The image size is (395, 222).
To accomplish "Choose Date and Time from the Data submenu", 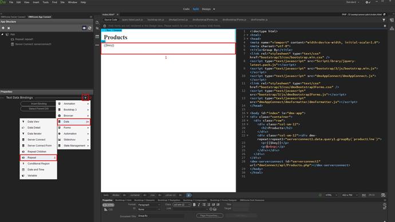I will tap(38, 169).
